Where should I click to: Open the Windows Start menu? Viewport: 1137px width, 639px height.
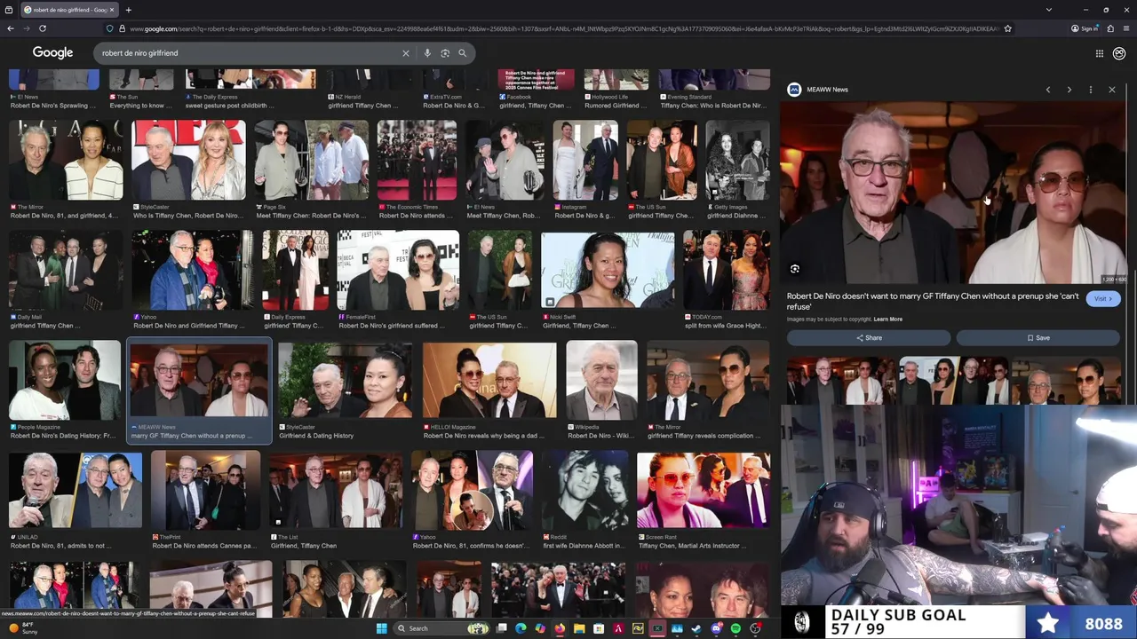click(x=382, y=628)
